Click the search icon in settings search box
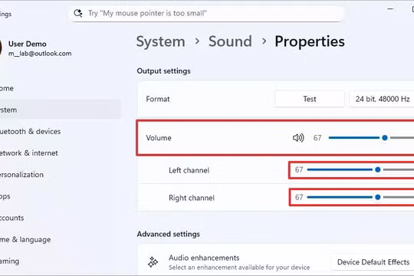414x276 pixels. tap(78, 13)
